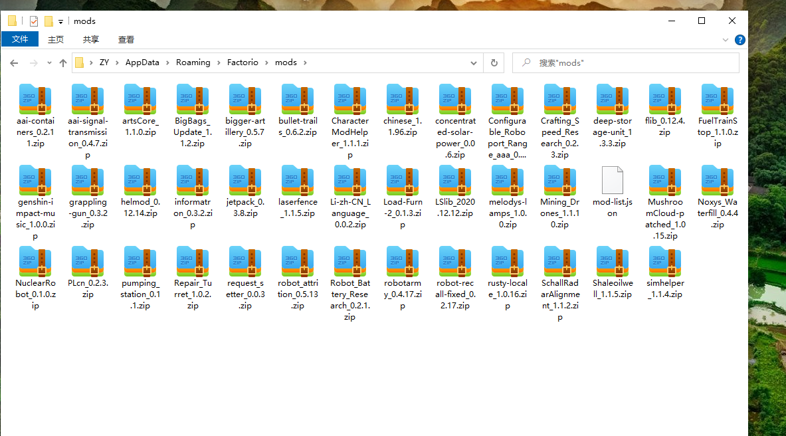Open the 查看 (View) ribbon tab
786x436 pixels.
126,39
